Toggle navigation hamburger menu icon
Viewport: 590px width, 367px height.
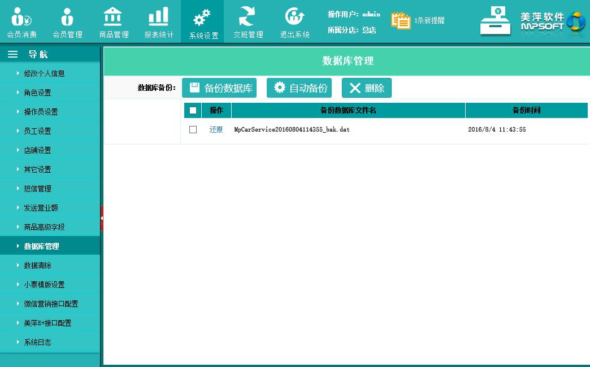[x=12, y=54]
